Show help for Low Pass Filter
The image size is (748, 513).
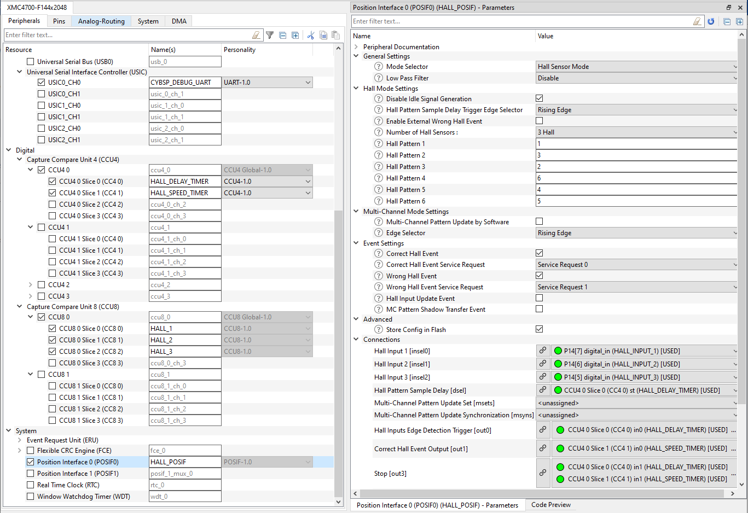379,78
